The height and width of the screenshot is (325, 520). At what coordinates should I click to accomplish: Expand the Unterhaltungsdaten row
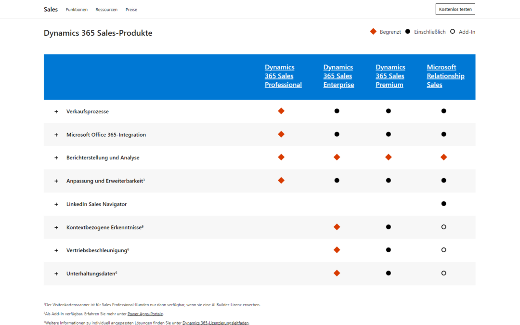coord(56,273)
